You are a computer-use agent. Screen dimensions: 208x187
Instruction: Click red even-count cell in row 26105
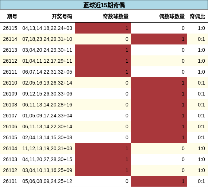pos(159,137)
